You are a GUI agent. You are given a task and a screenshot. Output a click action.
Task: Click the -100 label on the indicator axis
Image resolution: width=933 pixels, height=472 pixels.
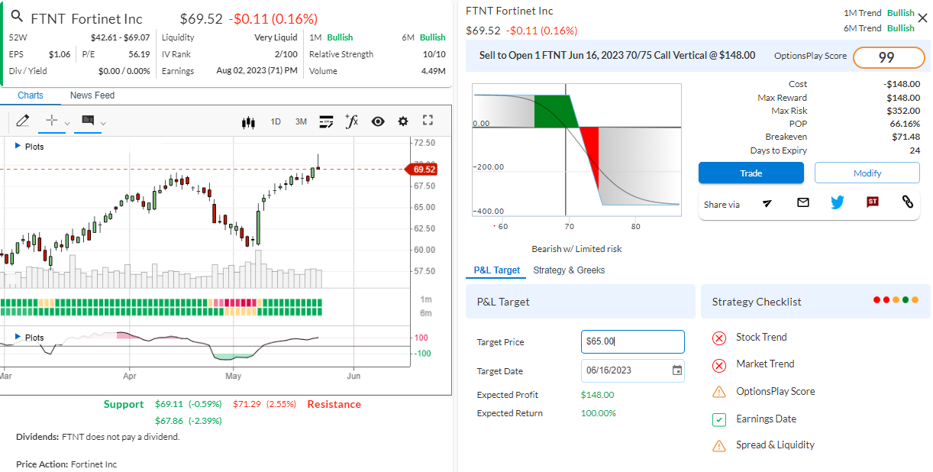pyautogui.click(x=422, y=354)
